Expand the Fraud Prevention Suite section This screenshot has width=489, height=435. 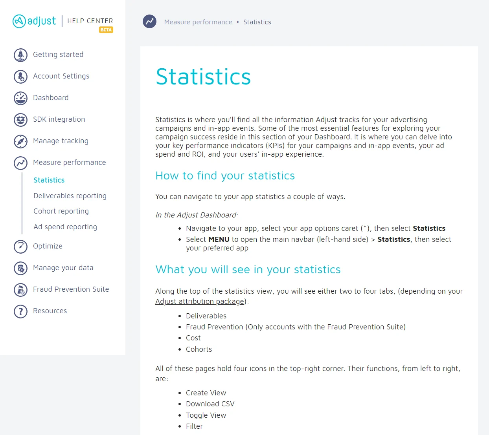click(71, 289)
